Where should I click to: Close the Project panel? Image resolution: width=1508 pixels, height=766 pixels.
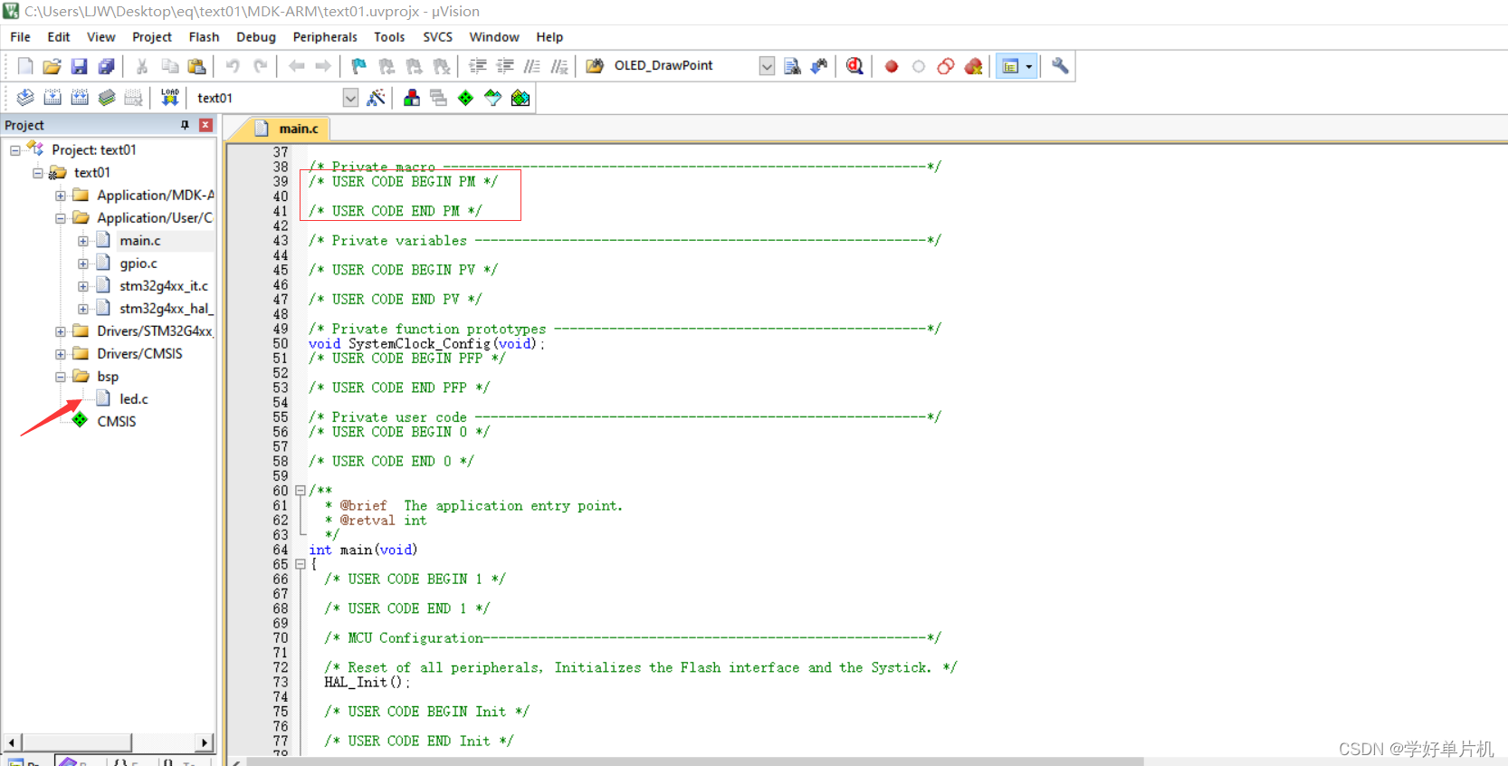pos(205,125)
